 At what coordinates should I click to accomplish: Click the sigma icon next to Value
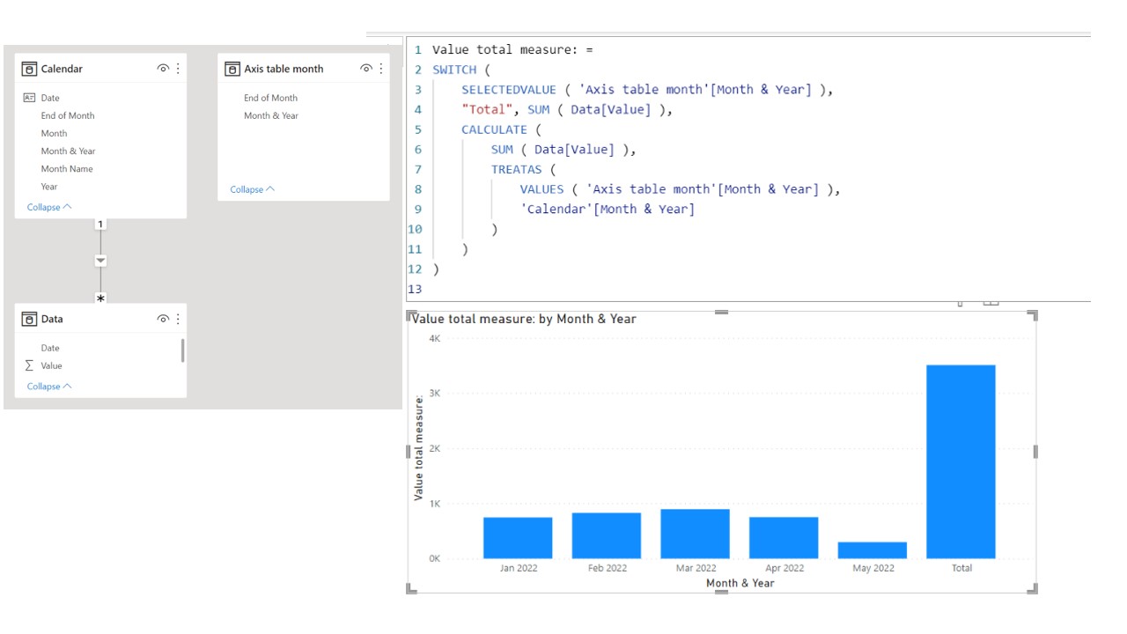pyautogui.click(x=29, y=365)
